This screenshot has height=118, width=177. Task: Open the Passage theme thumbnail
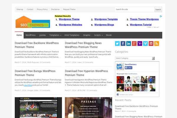point(88,107)
